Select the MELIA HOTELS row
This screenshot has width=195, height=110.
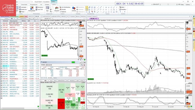click(x=20, y=25)
